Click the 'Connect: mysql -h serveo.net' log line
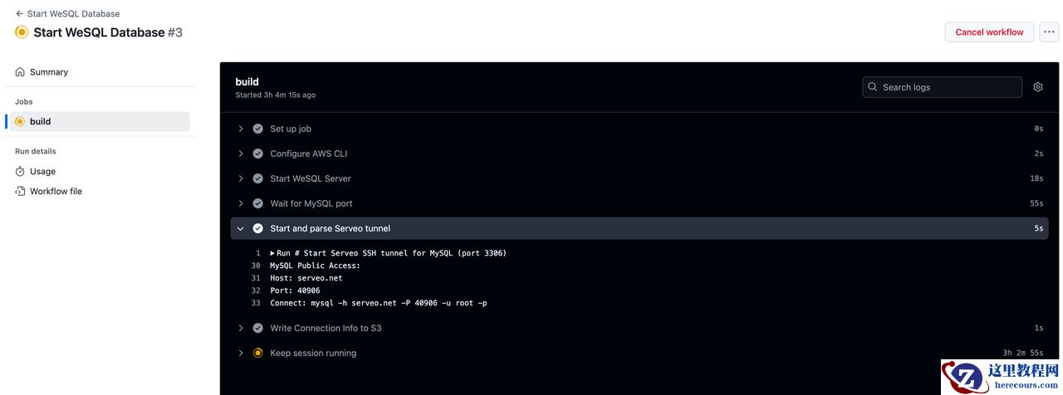Screen dimensions: 1063x395 point(378,303)
